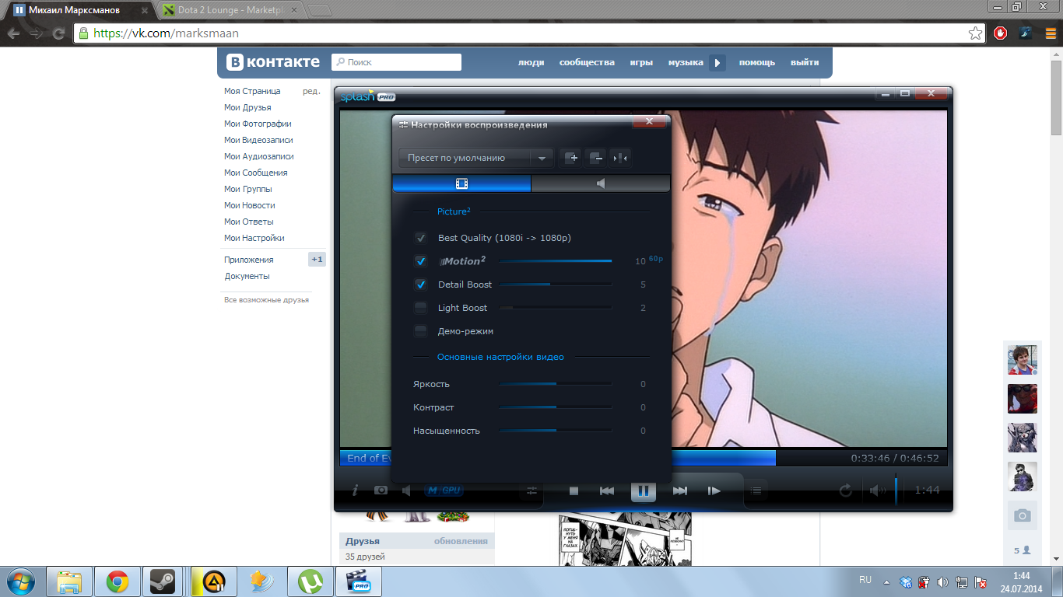Open playback settings sliders icon
The width and height of the screenshot is (1063, 597).
click(532, 491)
